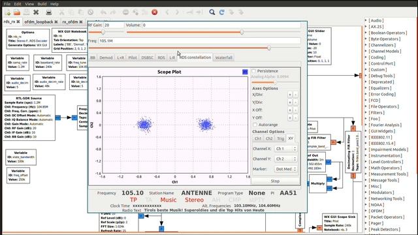The width and height of the screenshot is (418, 235).
Task: Click the Stop button in scope panel
Action: (x=275, y=181)
